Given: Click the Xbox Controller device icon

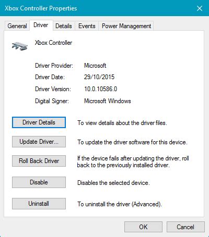Looking at the screenshot, I should tap(20, 46).
